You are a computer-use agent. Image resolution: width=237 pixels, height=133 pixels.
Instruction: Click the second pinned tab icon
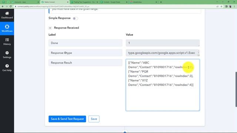8,2
